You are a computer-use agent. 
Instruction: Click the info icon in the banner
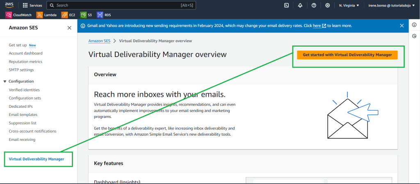tap(83, 26)
